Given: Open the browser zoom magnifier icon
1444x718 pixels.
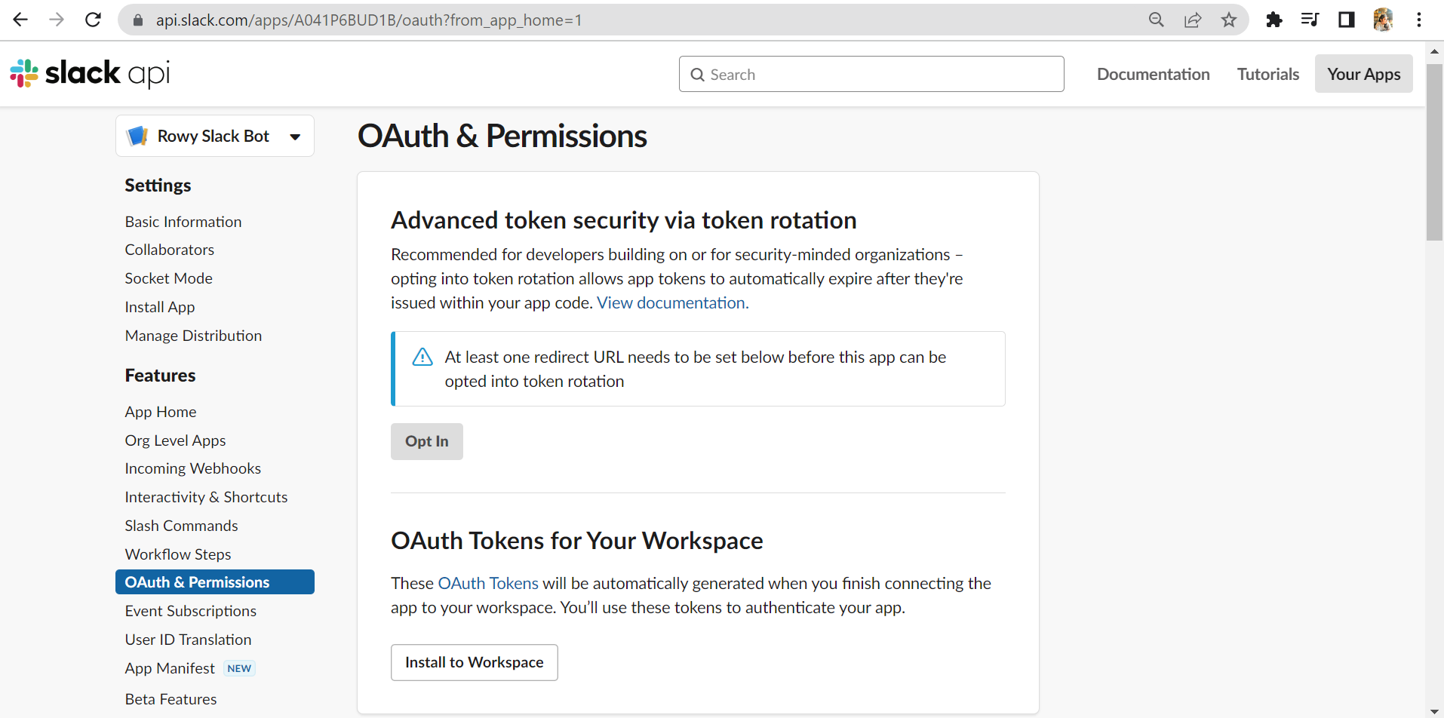Looking at the screenshot, I should 1157,20.
